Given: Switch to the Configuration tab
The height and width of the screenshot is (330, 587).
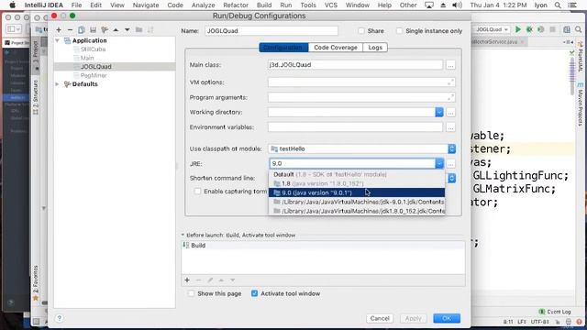Looking at the screenshot, I should [x=283, y=48].
